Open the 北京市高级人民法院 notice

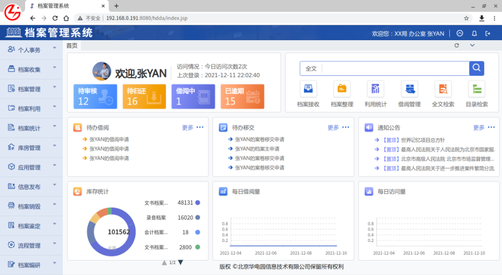click(448, 159)
